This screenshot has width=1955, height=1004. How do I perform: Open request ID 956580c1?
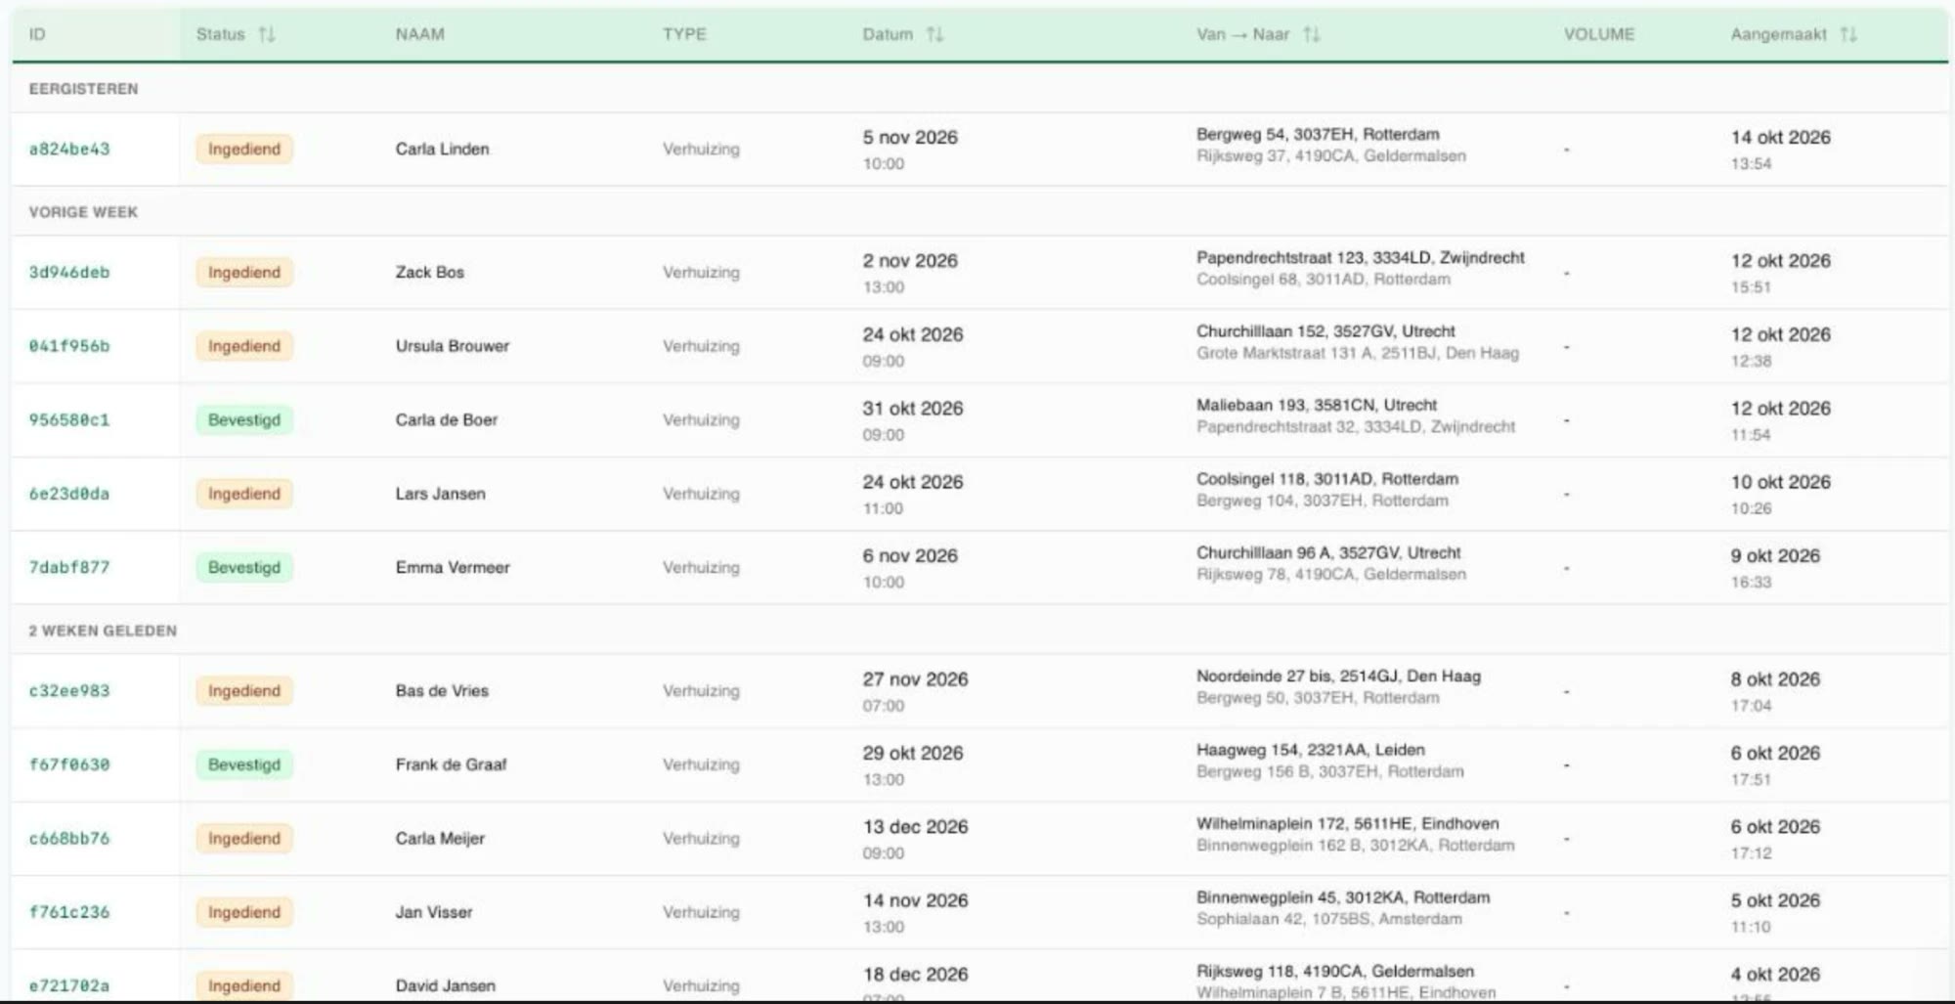coord(69,420)
